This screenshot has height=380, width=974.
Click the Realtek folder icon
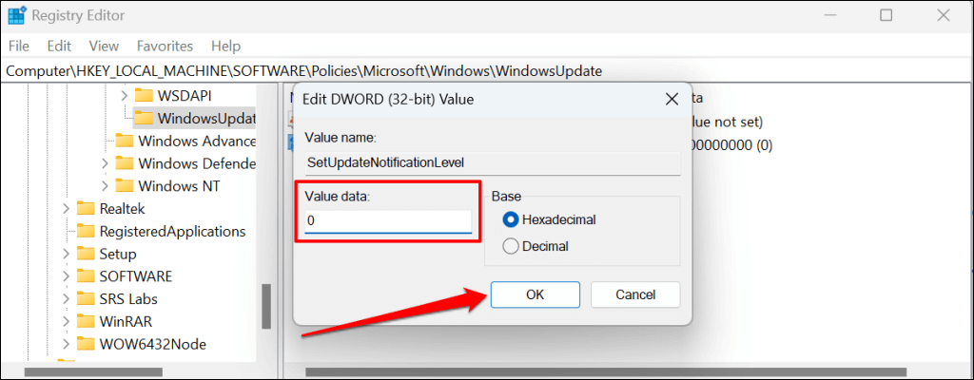click(87, 208)
